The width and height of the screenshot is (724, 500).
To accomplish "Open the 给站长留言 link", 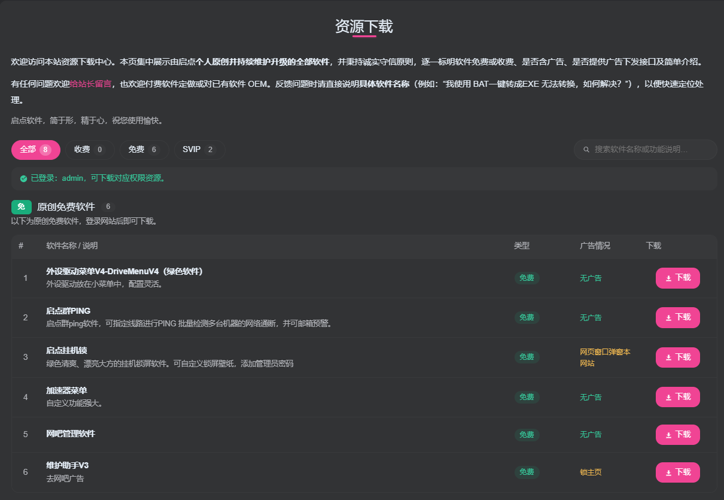I will 91,84.
